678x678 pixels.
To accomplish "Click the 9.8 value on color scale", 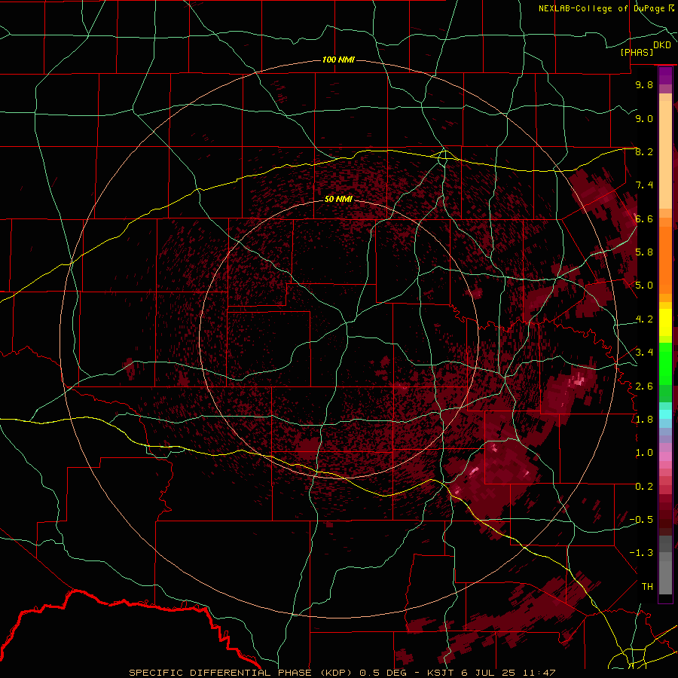I will pyautogui.click(x=644, y=84).
